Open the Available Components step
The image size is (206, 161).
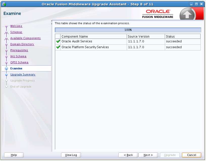[x=25, y=38]
